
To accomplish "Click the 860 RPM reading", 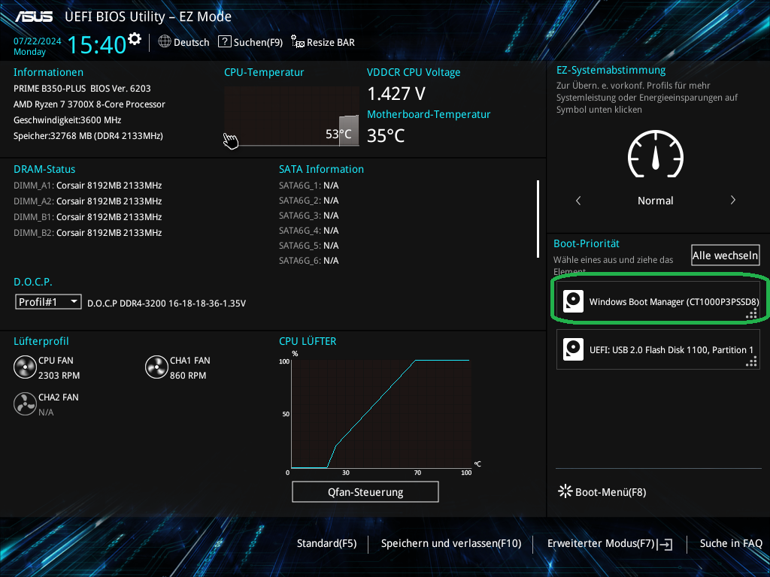I will click(x=188, y=376).
